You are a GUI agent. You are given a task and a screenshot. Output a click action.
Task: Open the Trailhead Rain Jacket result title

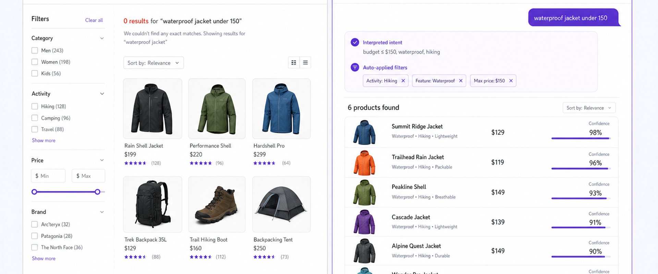tap(418, 157)
